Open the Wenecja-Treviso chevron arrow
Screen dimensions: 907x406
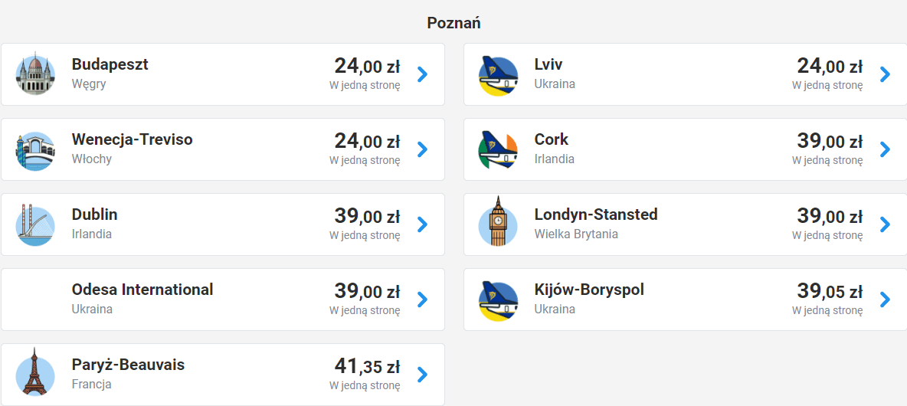point(422,149)
